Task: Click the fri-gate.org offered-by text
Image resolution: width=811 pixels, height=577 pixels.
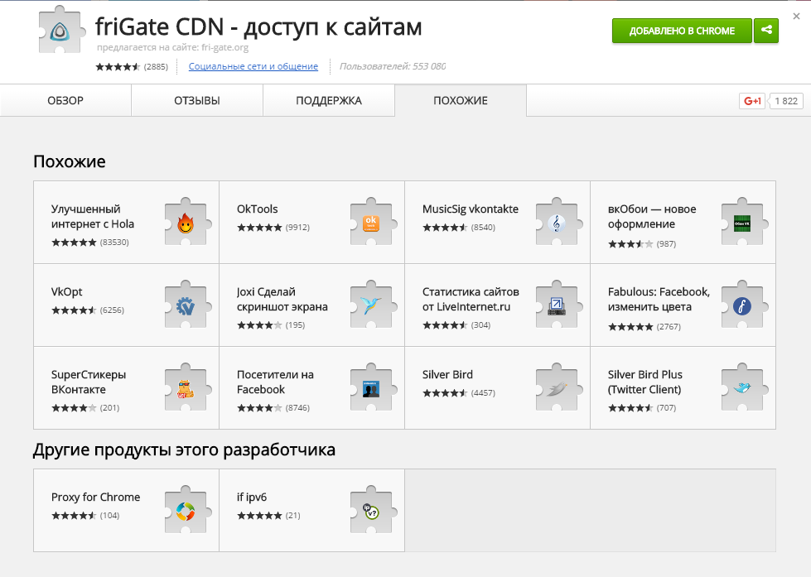Action: (173, 47)
